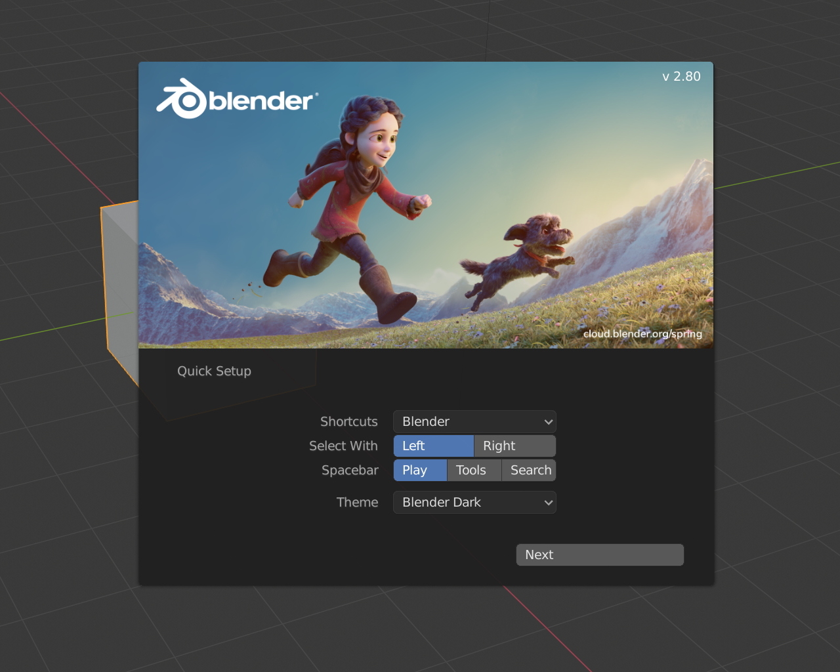Choose Right for Select With

click(x=515, y=446)
